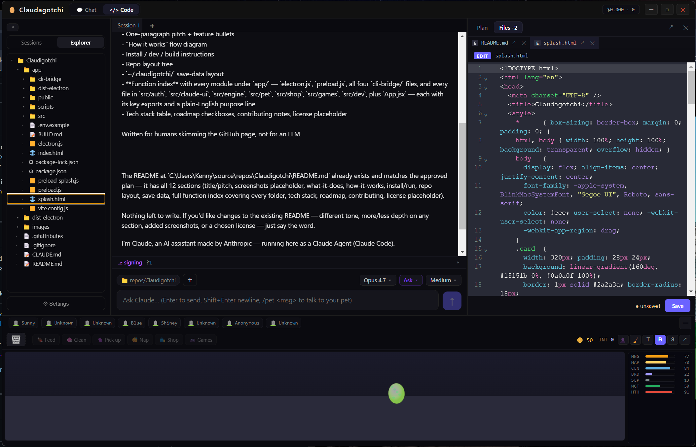Viewport: 696px width, 447px height.
Task: Click the broom icon button
Action: [635, 340]
